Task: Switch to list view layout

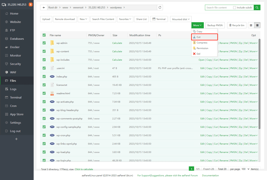Action: (257, 25)
